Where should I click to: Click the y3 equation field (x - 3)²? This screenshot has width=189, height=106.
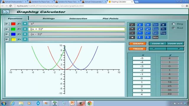pyautogui.click(x=76, y=34)
